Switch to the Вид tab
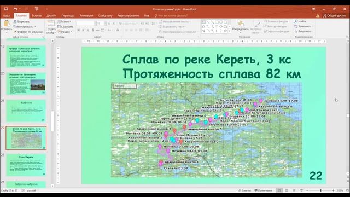Image resolution: width=350 pixels, height=197 pixels. click(x=147, y=16)
